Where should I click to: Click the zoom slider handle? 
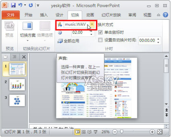point(122,132)
